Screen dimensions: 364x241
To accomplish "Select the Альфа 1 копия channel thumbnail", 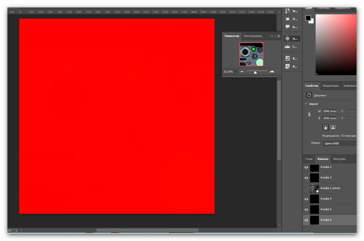I will click(x=314, y=188).
